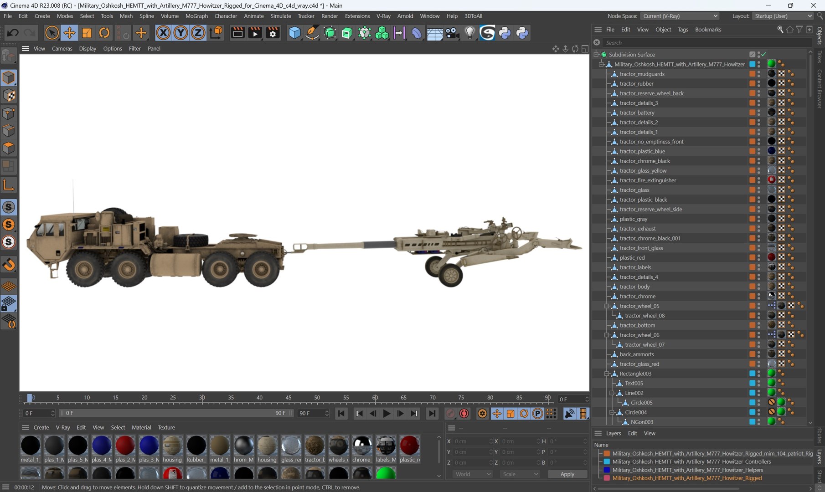Open the Layers menu in Layer Manager
The width and height of the screenshot is (825, 492).
pos(613,433)
